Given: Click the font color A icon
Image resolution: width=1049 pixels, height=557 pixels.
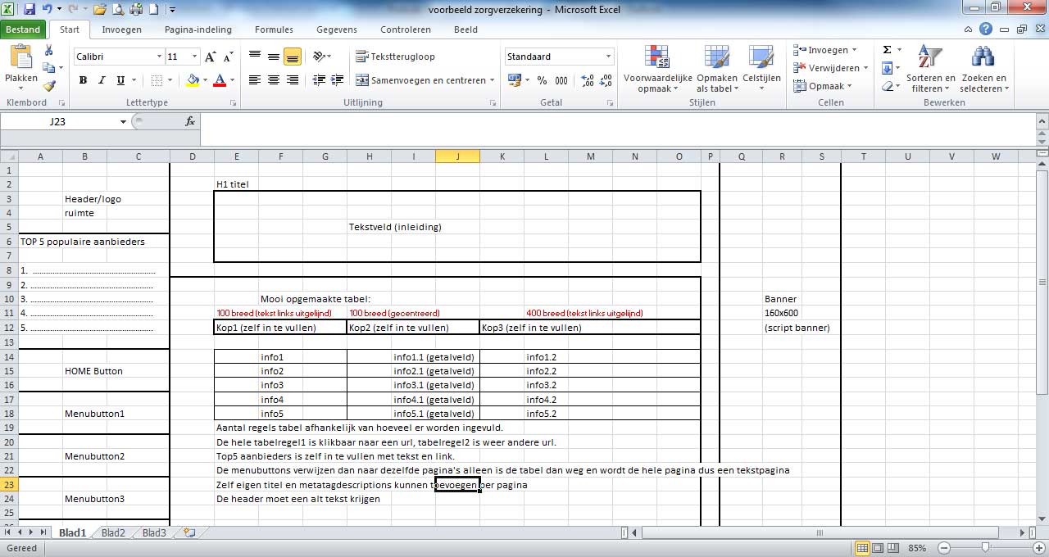Looking at the screenshot, I should [x=219, y=80].
